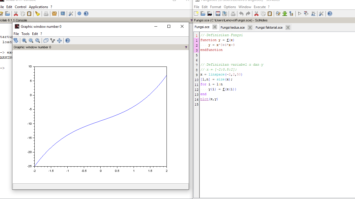The image size is (355, 199).
Task: Click the Original view zoom icon in graphic window
Action: 31,40
